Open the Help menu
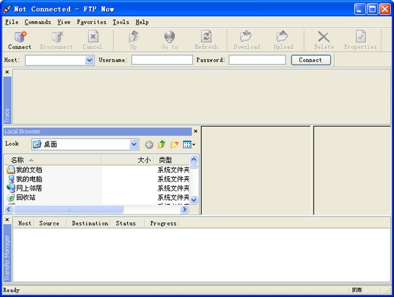Screen dimensions: 394x297 pyautogui.click(x=142, y=22)
